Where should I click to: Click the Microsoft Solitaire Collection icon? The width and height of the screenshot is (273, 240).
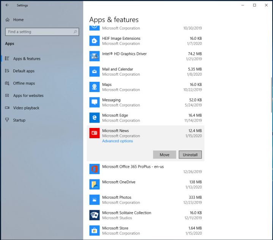[94, 215]
